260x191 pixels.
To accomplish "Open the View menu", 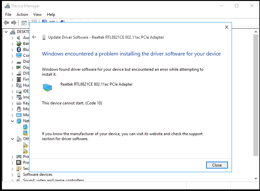I will [x=37, y=15].
